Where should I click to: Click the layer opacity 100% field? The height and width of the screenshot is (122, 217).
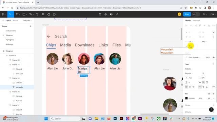click(x=208, y=57)
